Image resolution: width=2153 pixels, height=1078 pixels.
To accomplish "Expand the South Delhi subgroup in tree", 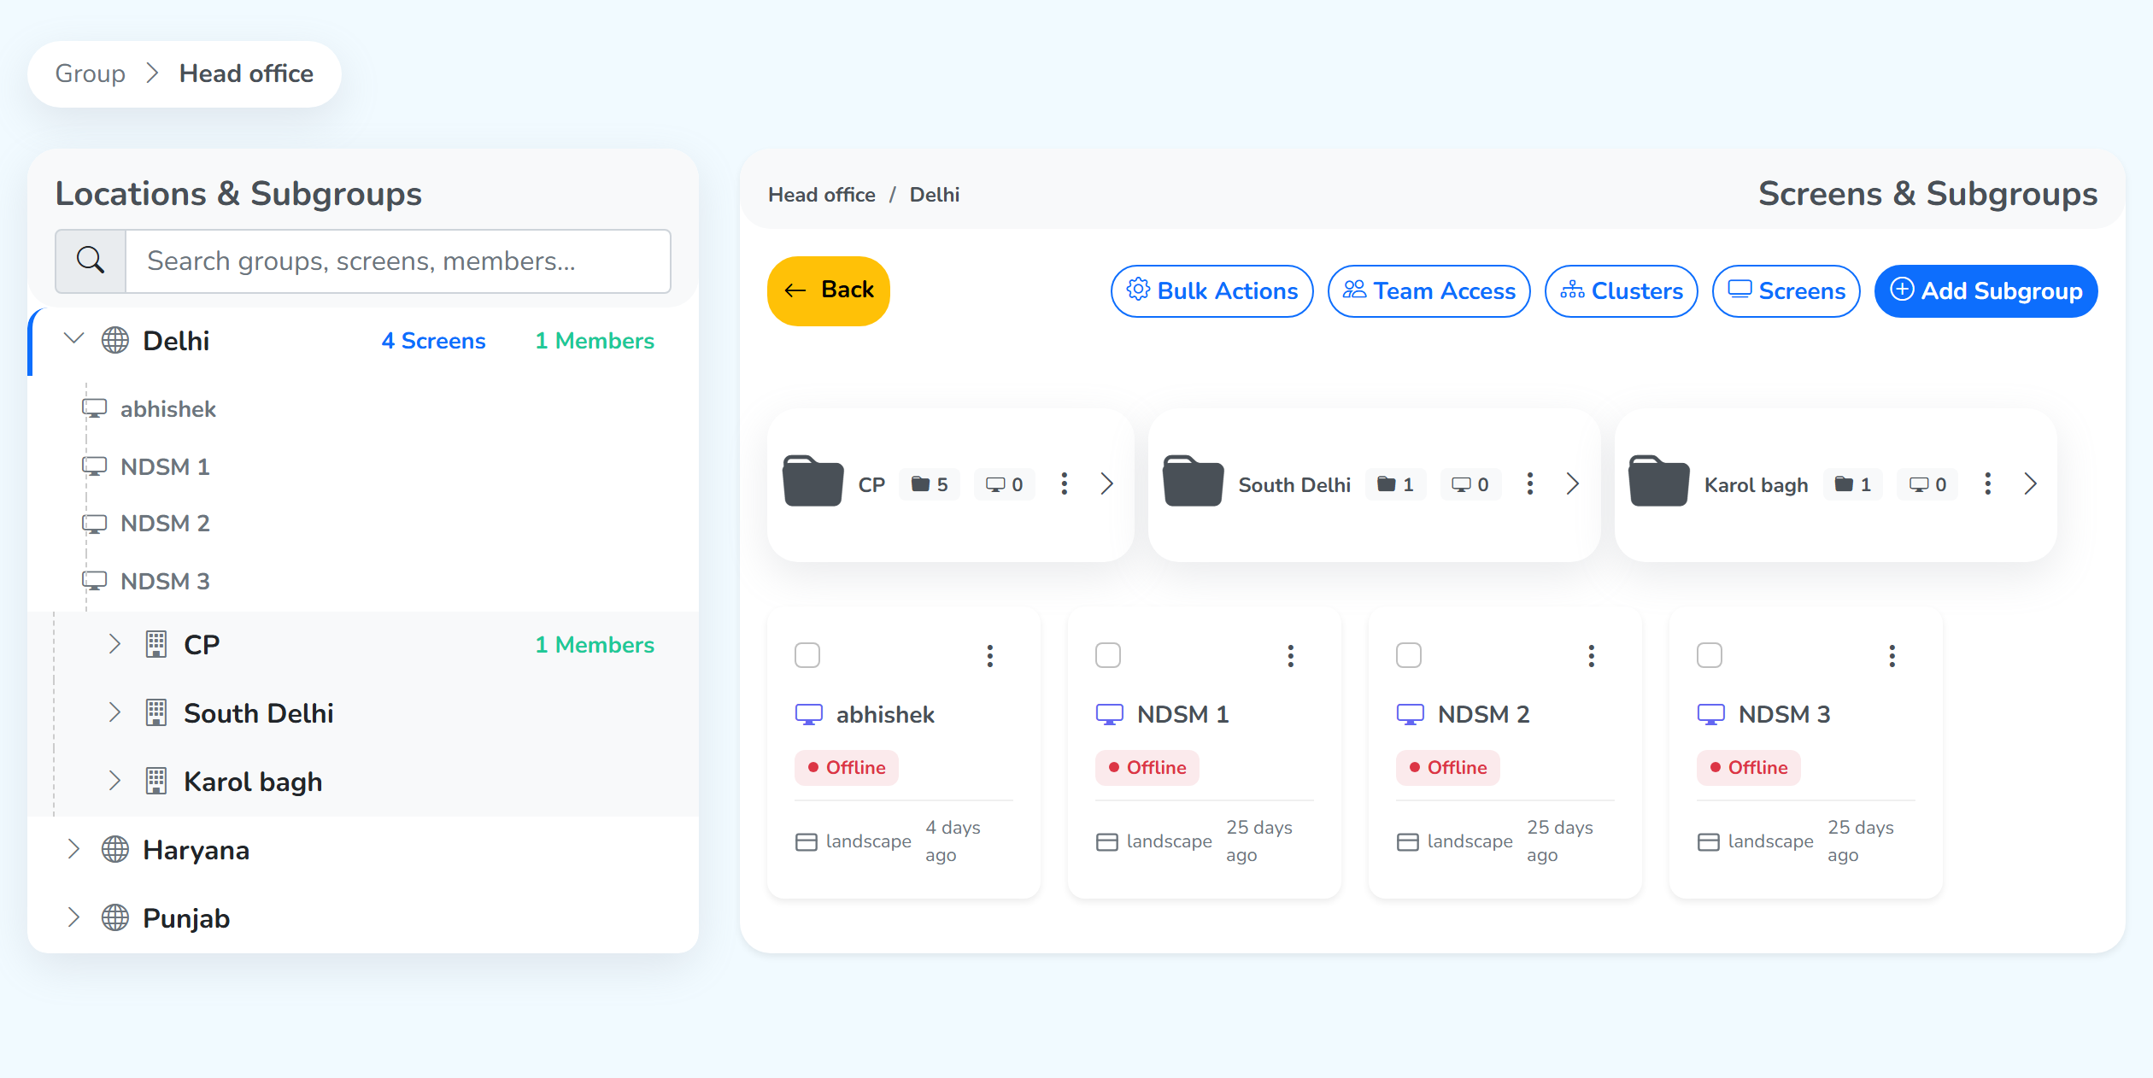I will [x=114, y=712].
